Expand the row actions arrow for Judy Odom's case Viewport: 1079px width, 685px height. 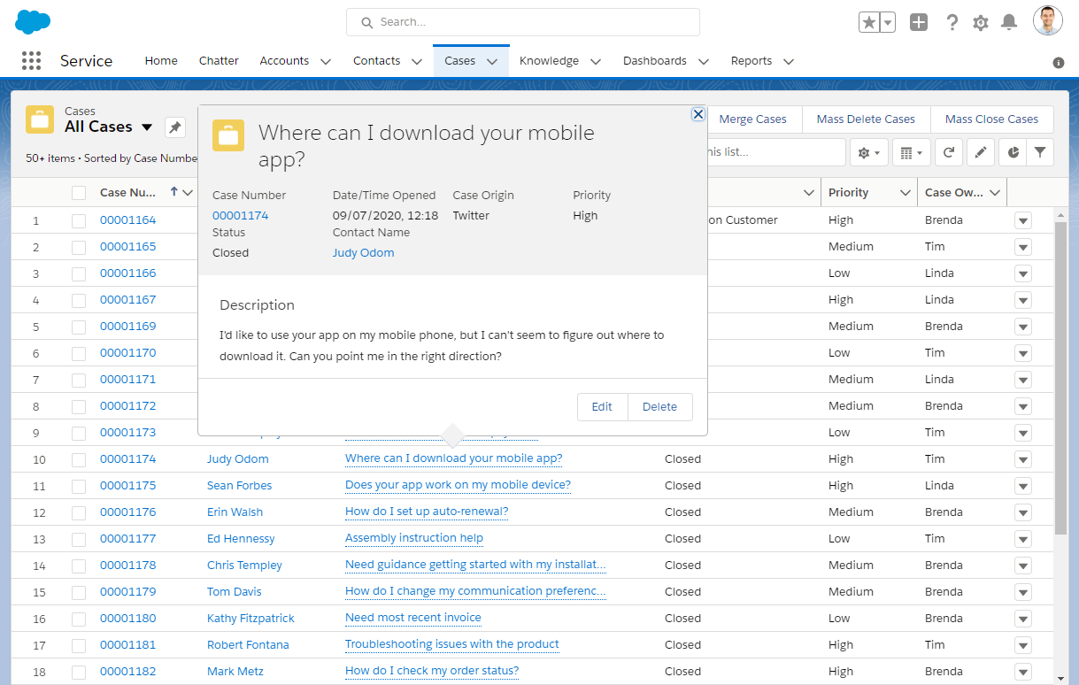click(1022, 458)
